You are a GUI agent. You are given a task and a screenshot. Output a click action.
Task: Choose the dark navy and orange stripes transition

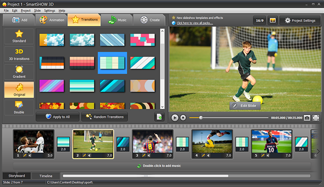tap(52, 63)
